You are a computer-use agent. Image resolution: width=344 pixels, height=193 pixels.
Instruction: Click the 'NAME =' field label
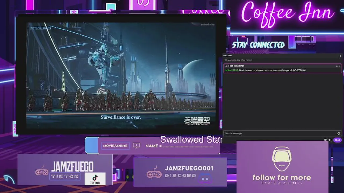(x=153, y=146)
